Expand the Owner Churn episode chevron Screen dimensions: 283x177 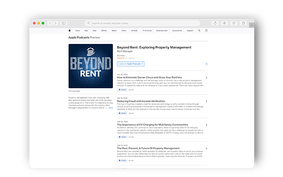[206, 78]
